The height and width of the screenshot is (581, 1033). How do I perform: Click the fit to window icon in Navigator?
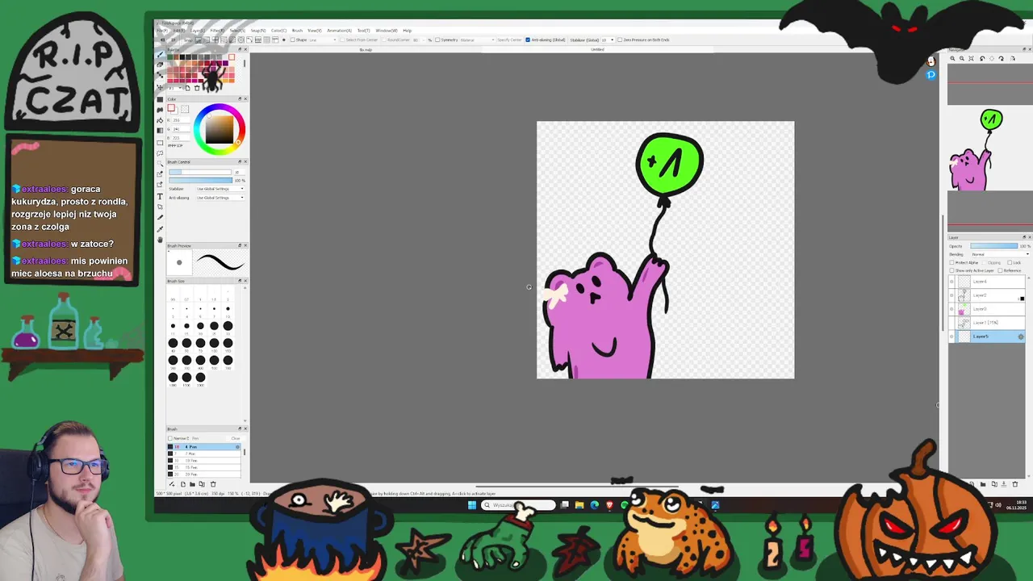pos(971,58)
